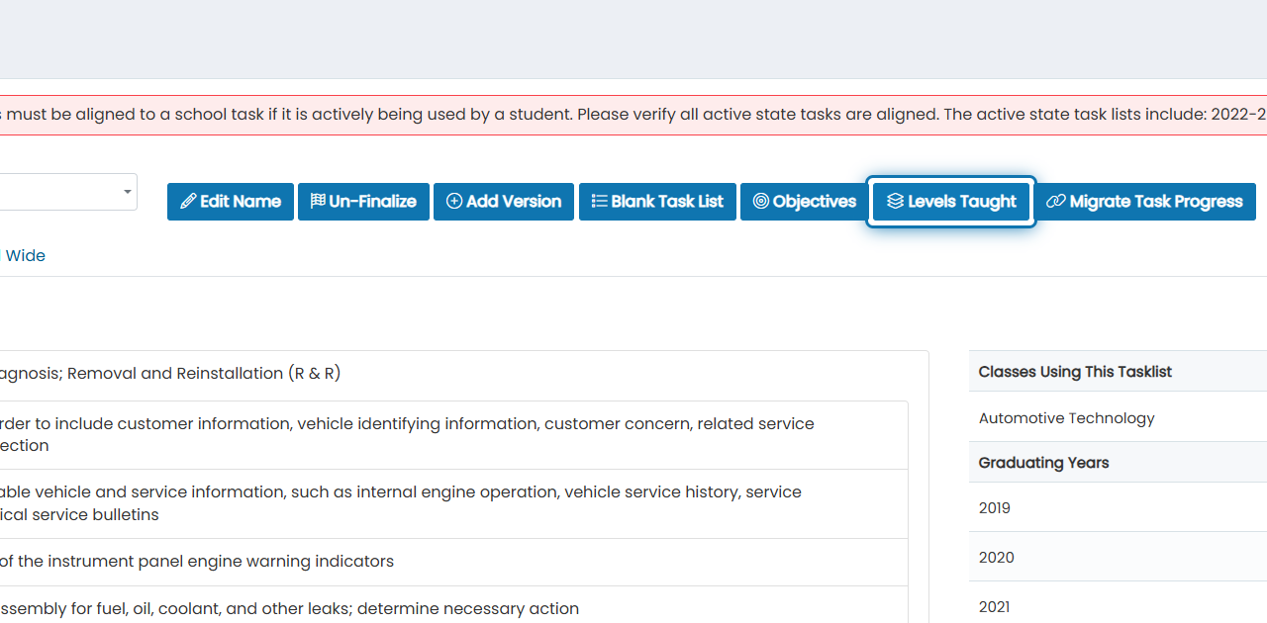The height and width of the screenshot is (623, 1267).
Task: Click the Un-Finalize button label
Action: point(372,202)
